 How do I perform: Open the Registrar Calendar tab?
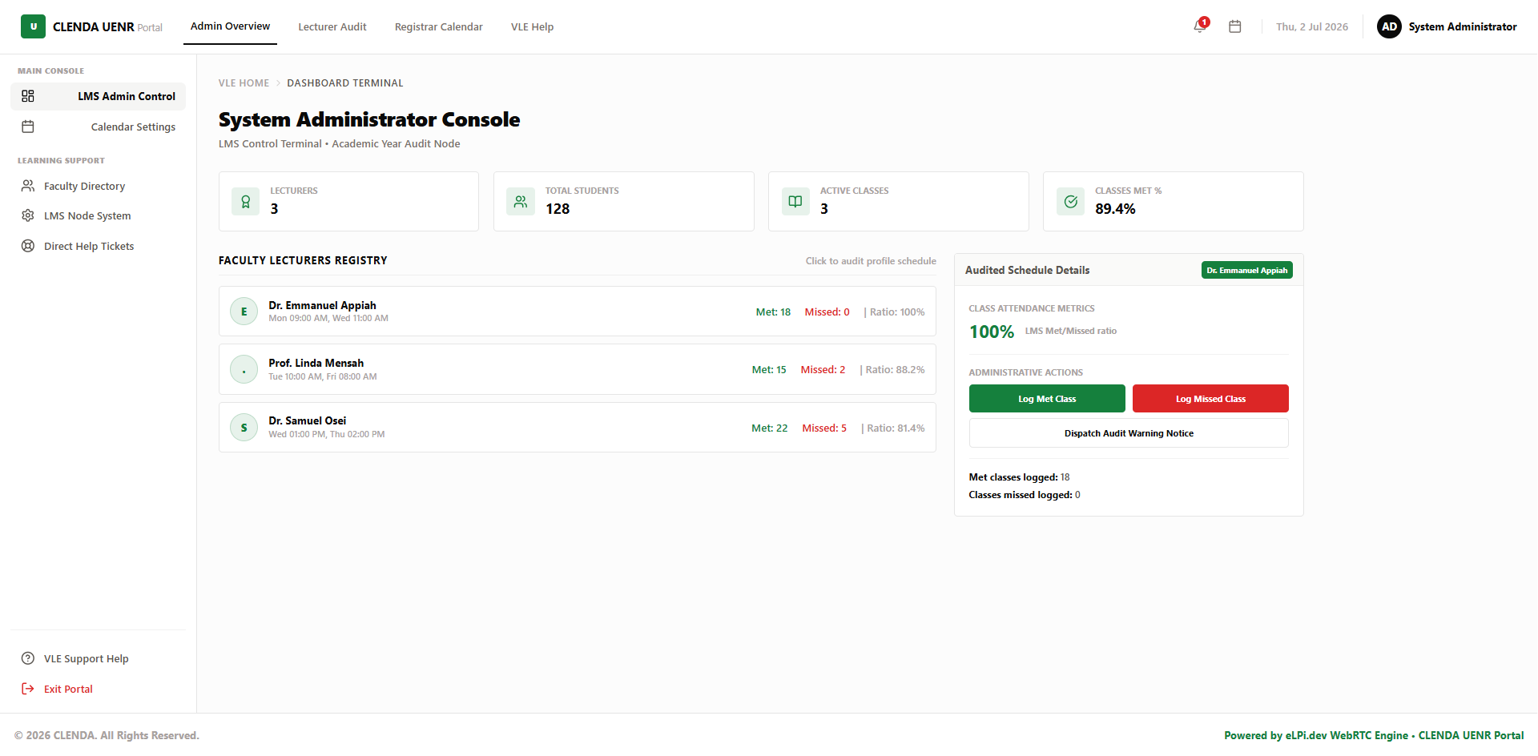point(439,26)
